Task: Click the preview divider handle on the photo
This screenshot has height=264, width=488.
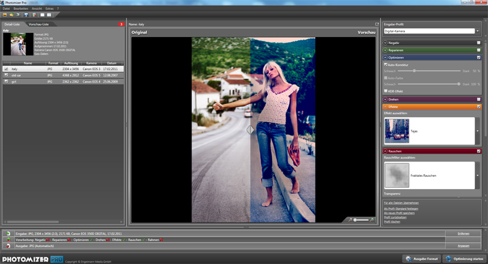Action: click(250, 130)
